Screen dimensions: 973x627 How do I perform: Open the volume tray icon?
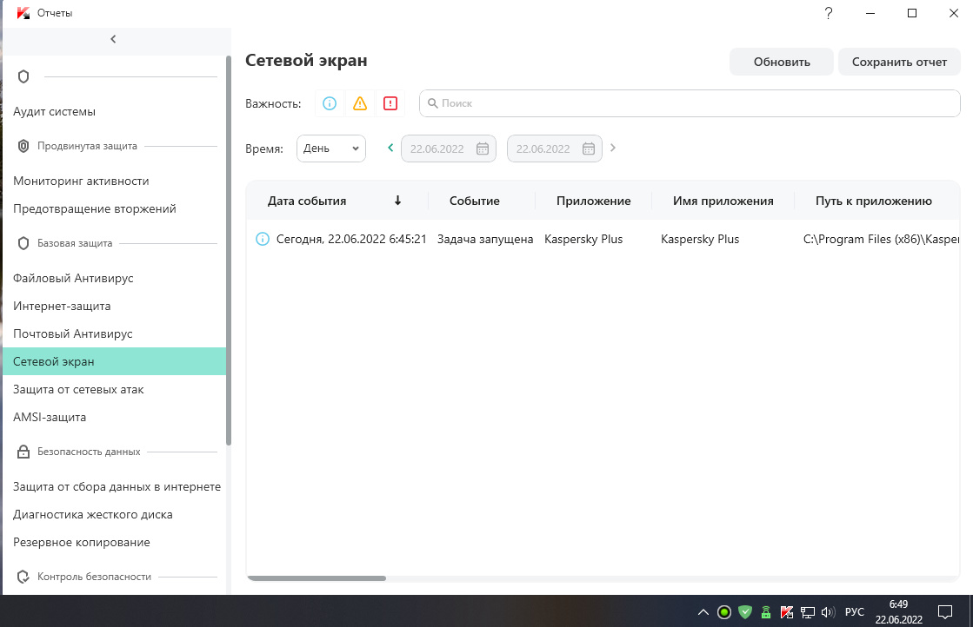(x=828, y=612)
